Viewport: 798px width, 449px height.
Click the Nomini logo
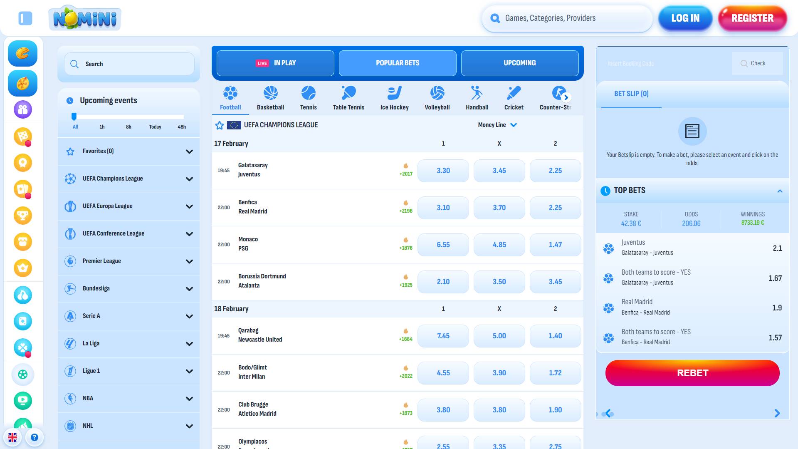[85, 18]
